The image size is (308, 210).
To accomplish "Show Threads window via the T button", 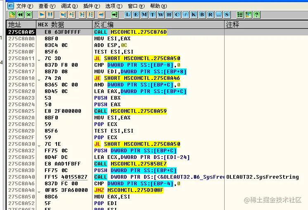I will (152, 15).
